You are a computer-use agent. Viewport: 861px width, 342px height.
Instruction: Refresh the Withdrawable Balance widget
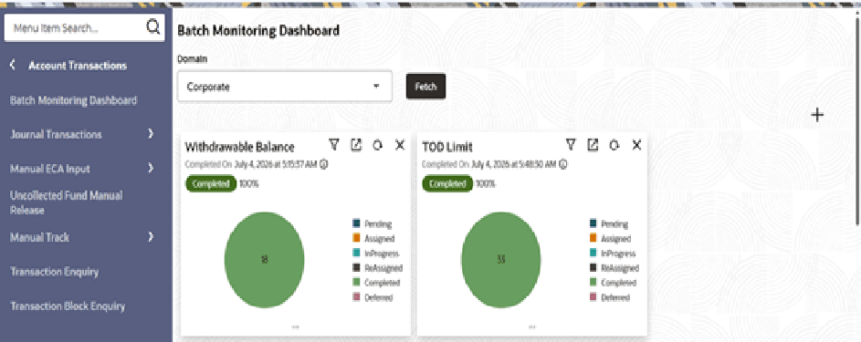click(x=378, y=145)
